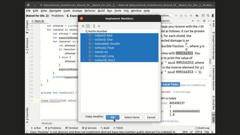Click the Stop icon in toolbar

191,16
